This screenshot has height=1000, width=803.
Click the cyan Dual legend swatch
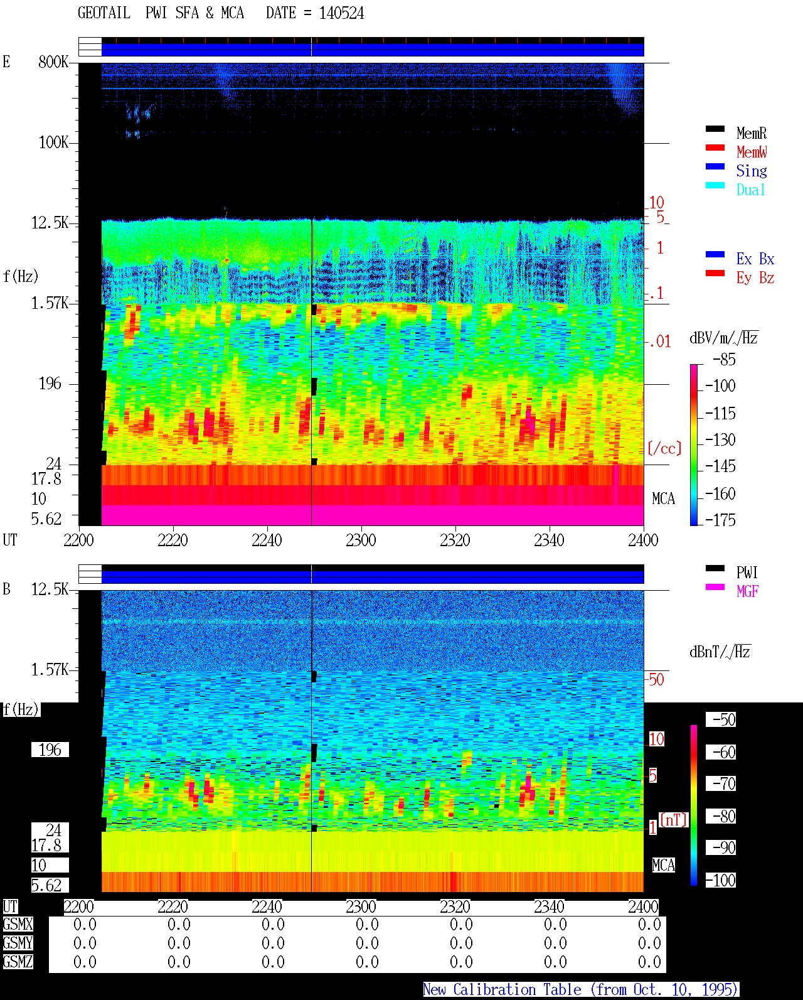tap(715, 185)
